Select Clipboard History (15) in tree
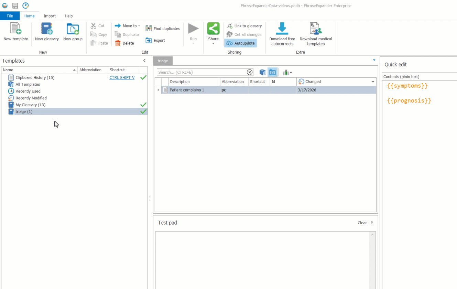 click(x=35, y=77)
